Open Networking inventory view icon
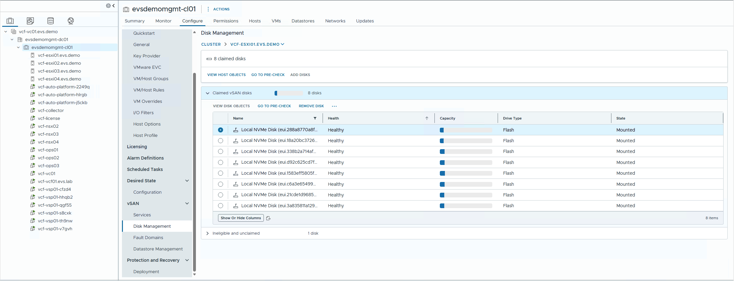The height and width of the screenshot is (281, 734). (x=71, y=21)
